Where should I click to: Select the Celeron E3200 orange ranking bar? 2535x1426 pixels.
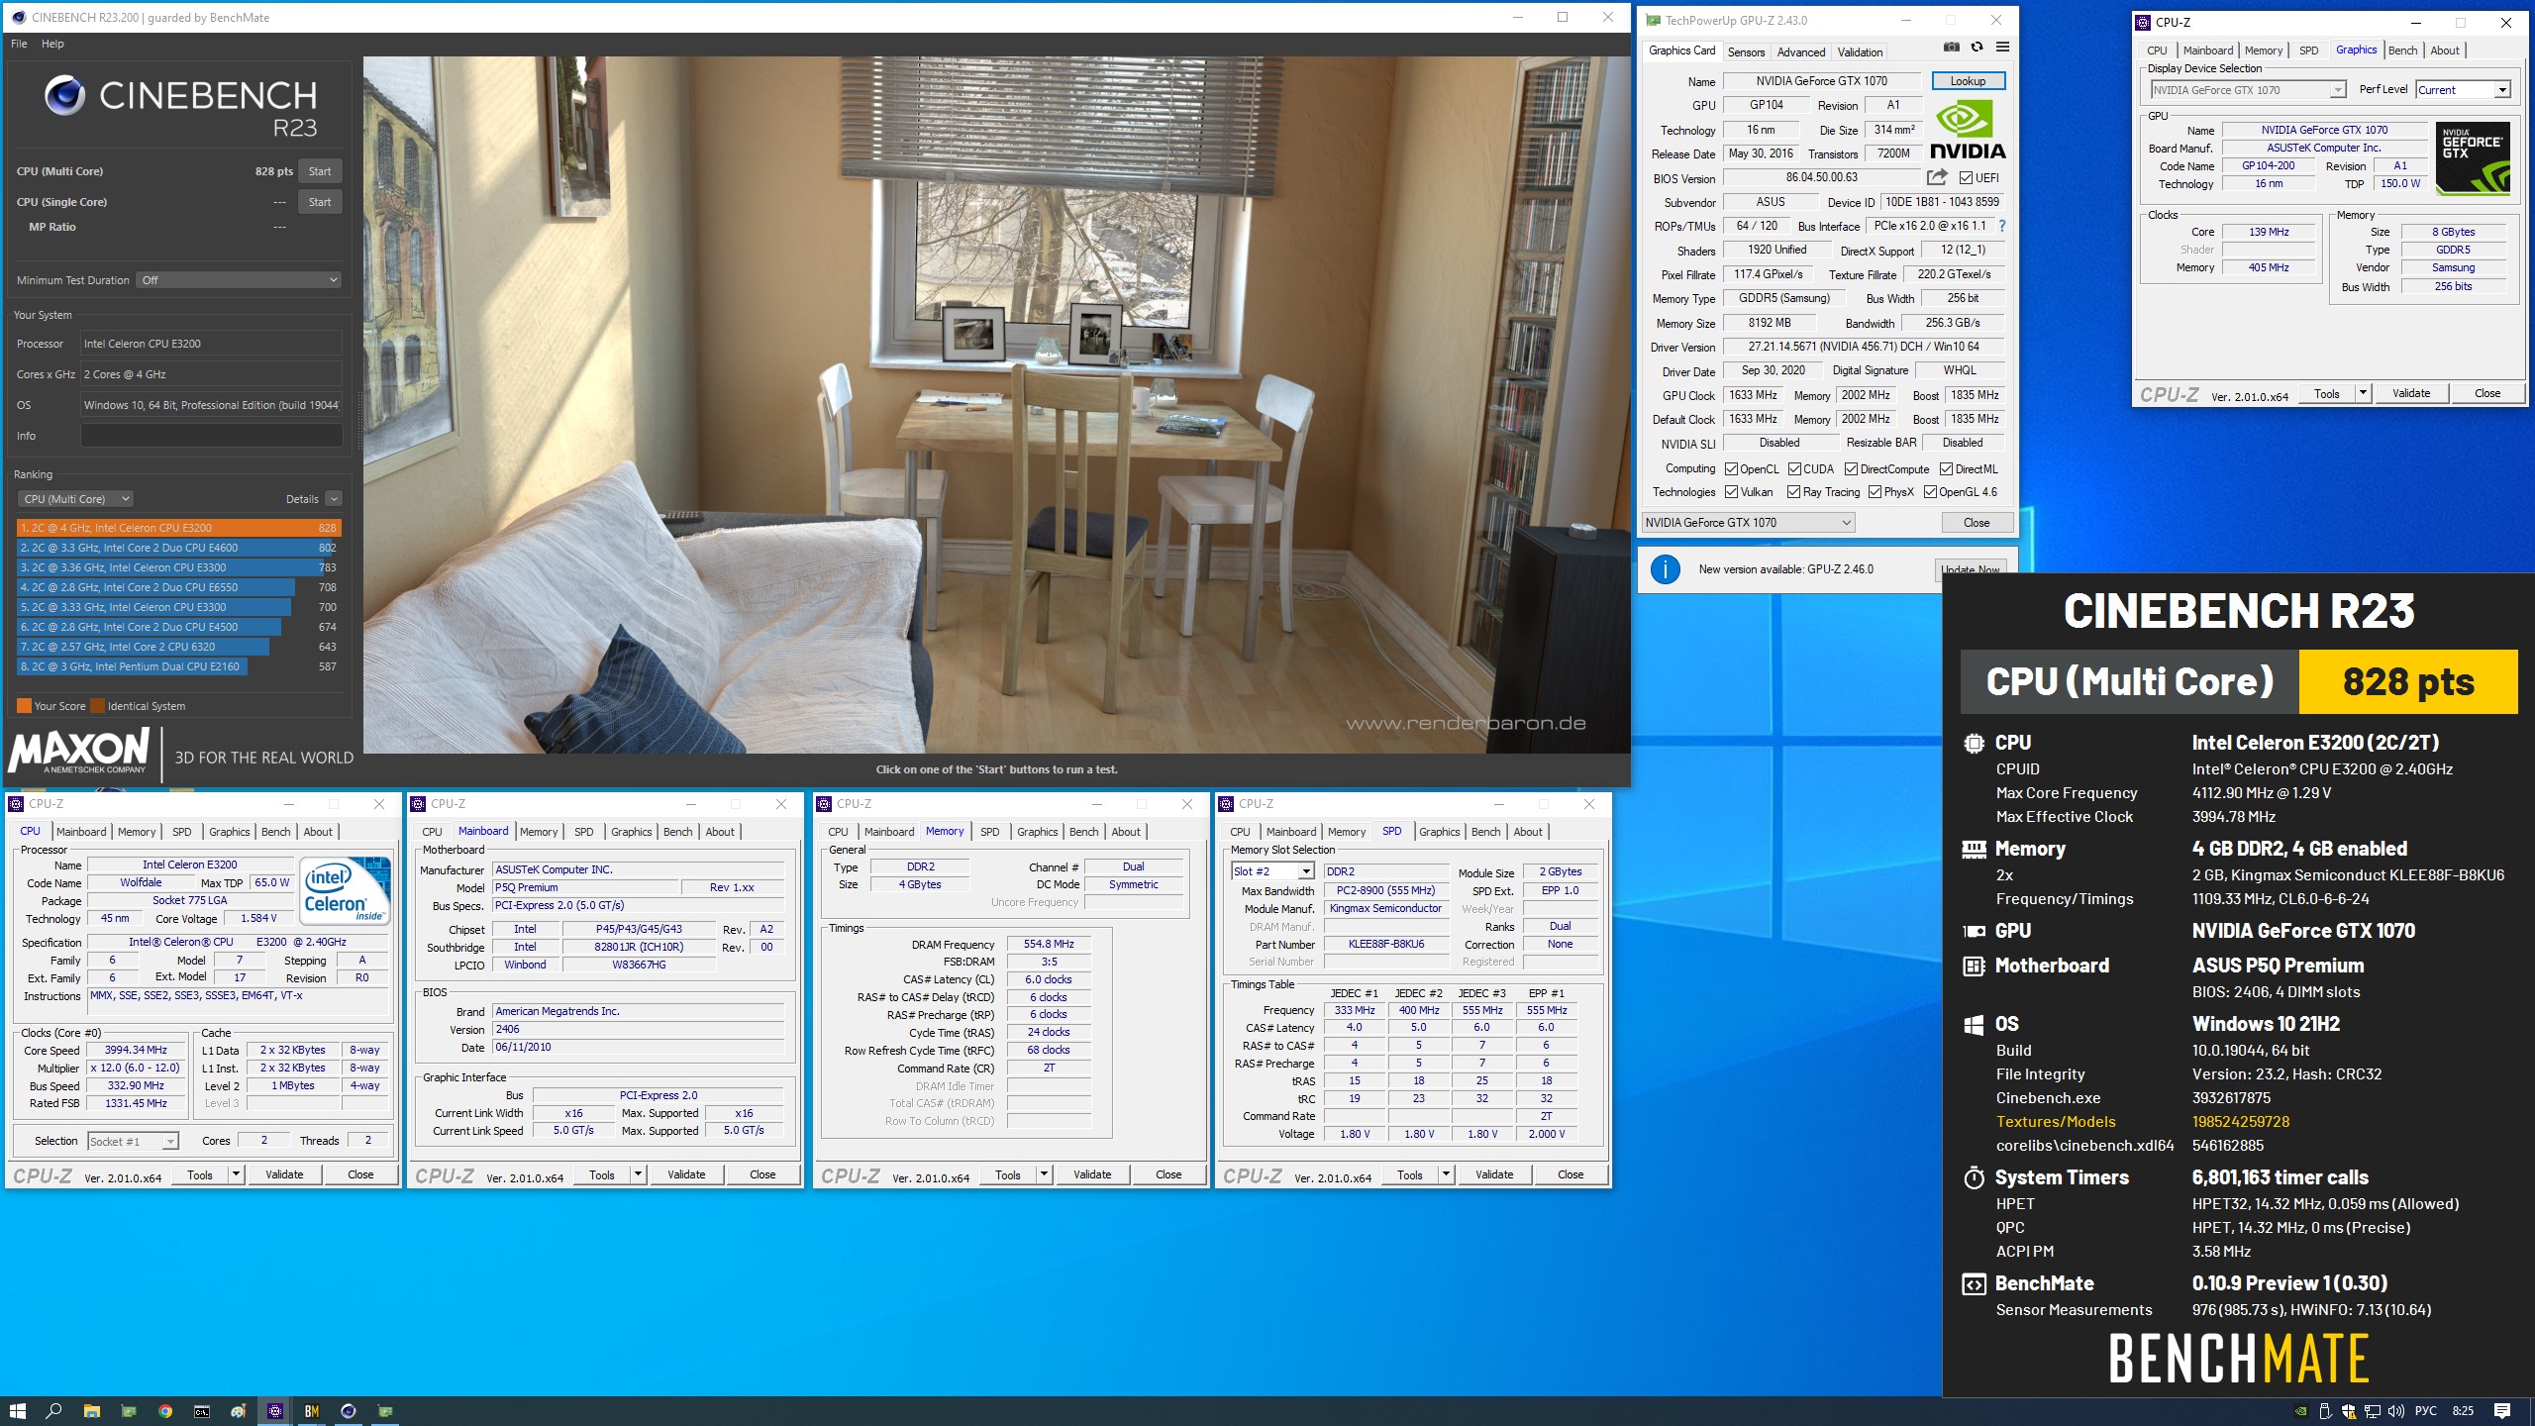(179, 528)
